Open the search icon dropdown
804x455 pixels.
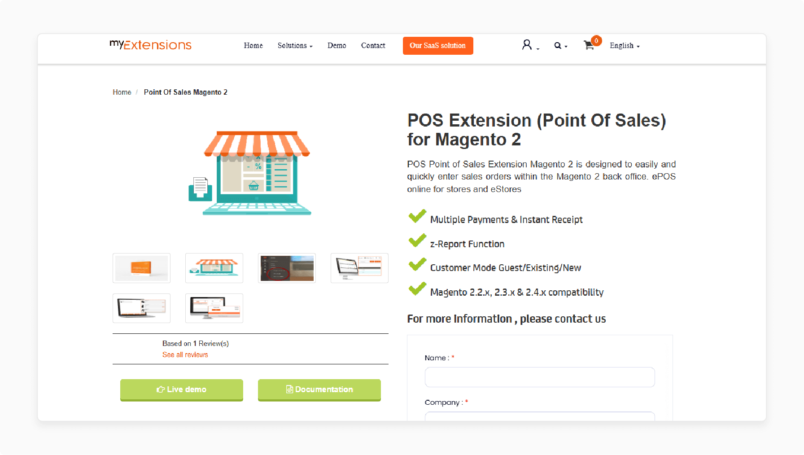click(x=560, y=45)
